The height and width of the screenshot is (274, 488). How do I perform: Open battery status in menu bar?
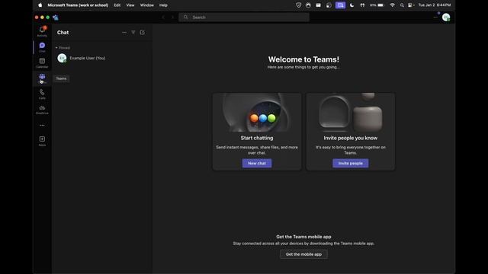pos(377,5)
